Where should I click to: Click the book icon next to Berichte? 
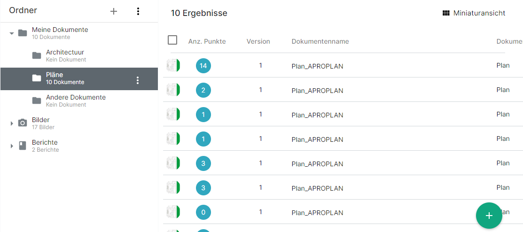coord(23,146)
